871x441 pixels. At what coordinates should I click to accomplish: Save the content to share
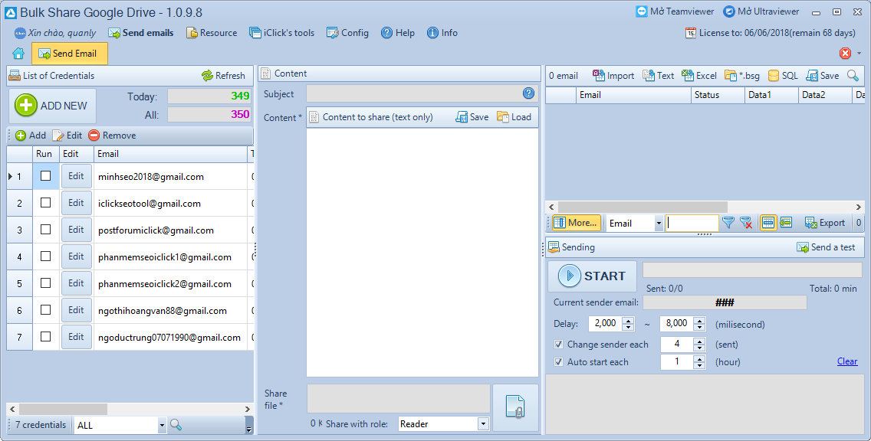[x=472, y=117]
